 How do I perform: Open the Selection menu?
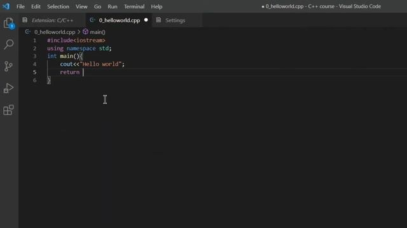pyautogui.click(x=58, y=6)
